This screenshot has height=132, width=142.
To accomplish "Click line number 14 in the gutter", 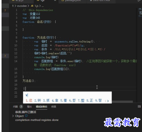I will tap(16, 61).
